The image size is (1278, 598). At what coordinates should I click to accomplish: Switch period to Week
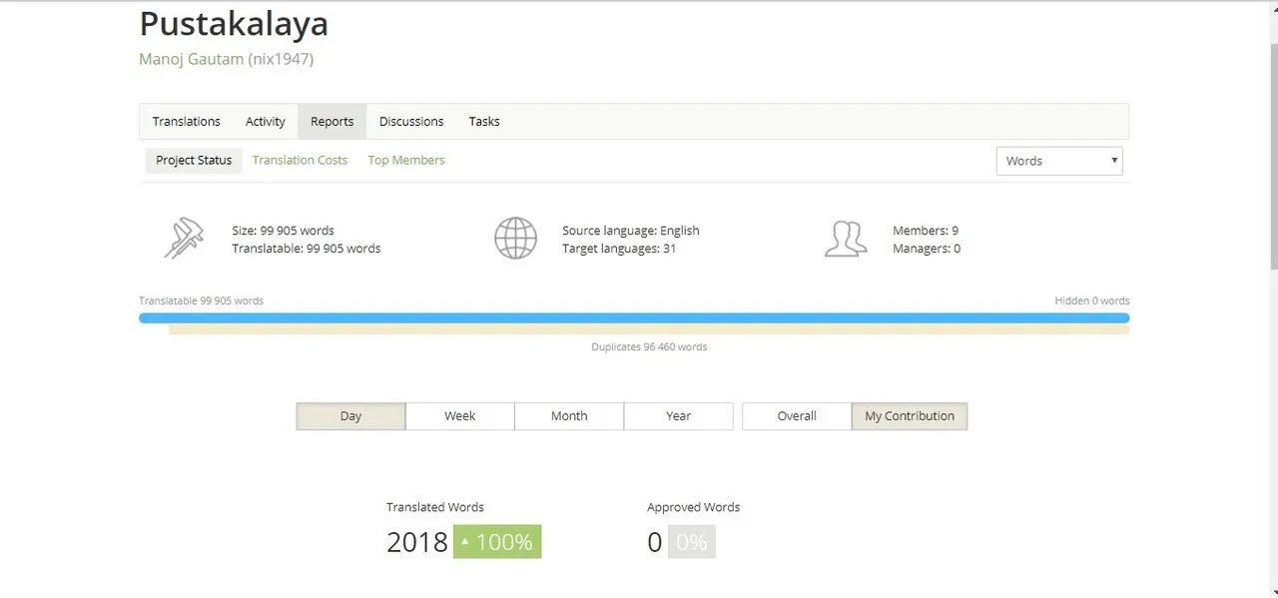[x=460, y=416]
